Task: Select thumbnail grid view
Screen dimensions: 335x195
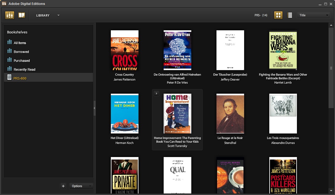Action: coord(278,15)
